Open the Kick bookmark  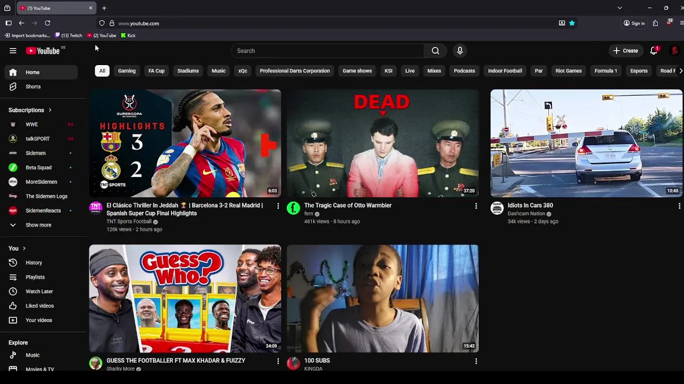128,35
